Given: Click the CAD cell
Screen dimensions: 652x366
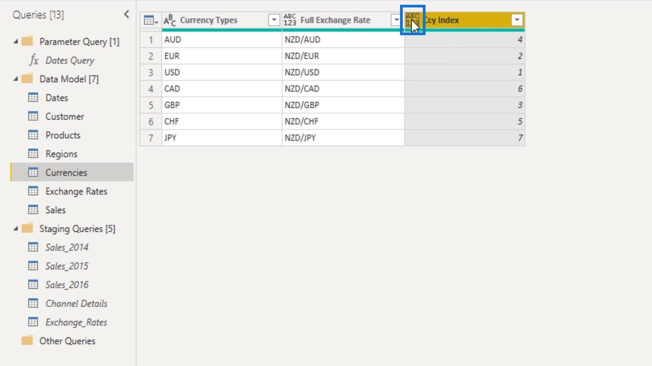Looking at the screenshot, I should [222, 88].
